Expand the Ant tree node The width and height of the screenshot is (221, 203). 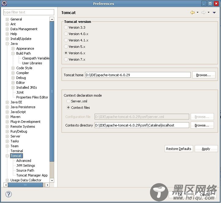pyautogui.click(x=7, y=24)
